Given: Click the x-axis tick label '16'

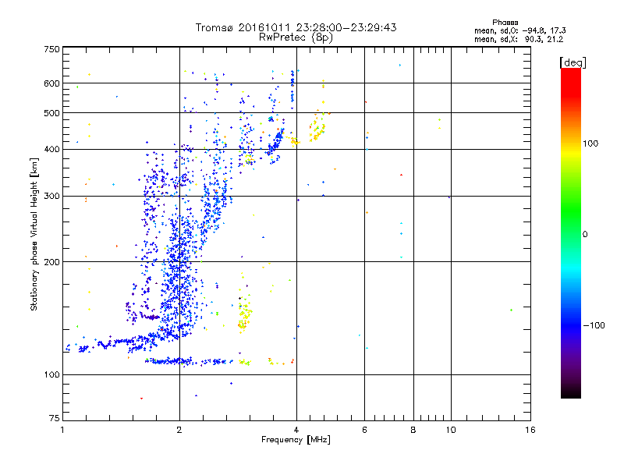Looking at the screenshot, I should tap(530, 430).
